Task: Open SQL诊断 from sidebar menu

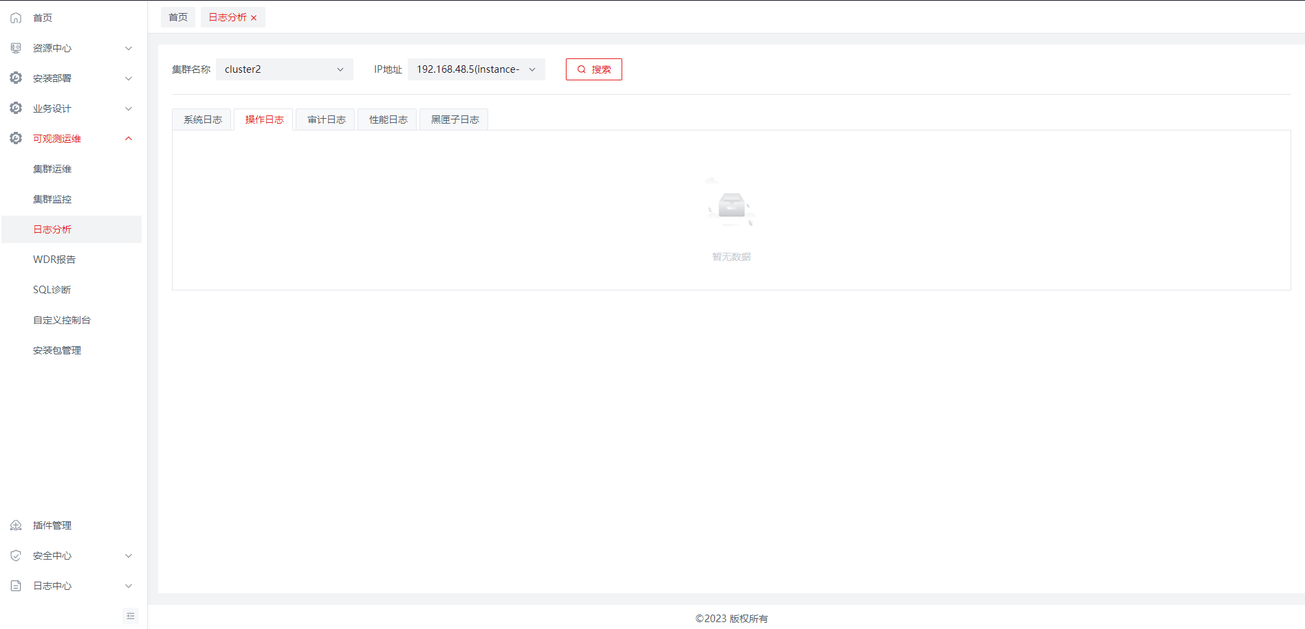Action: pos(52,290)
